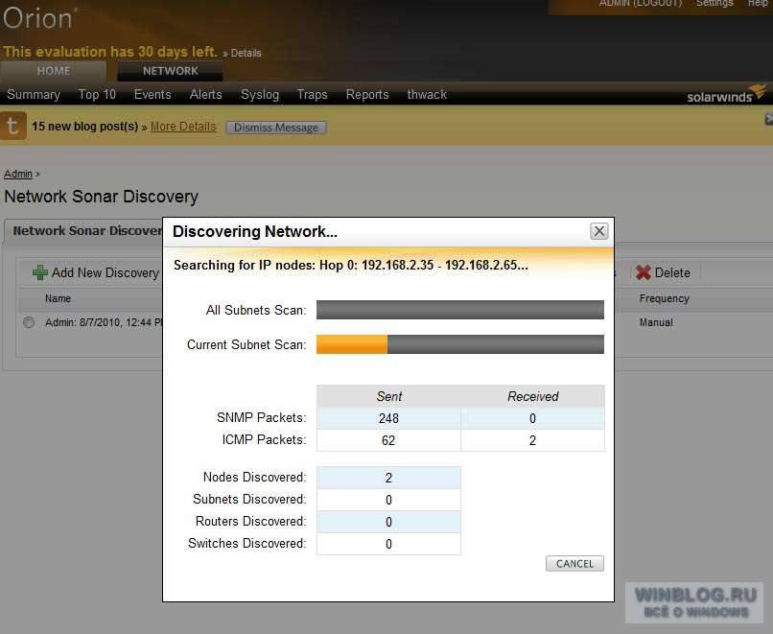The height and width of the screenshot is (634, 773).
Task: Click the evaluation 30 days left notice
Action: click(110, 52)
